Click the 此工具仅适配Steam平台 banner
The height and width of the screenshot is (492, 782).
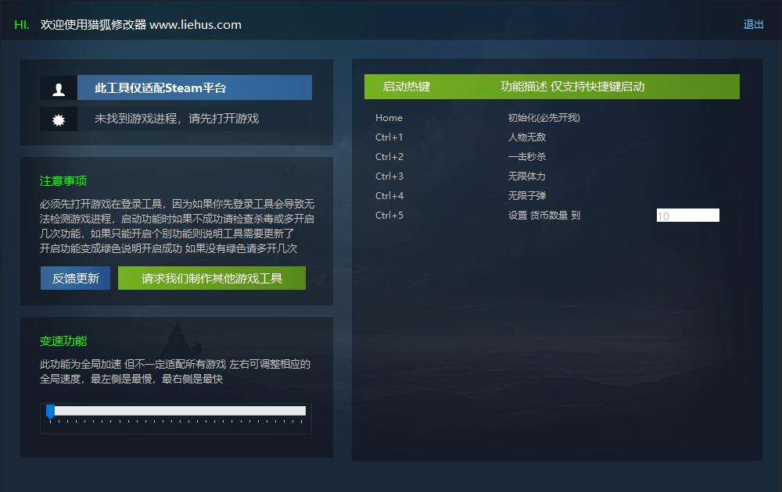[195, 87]
